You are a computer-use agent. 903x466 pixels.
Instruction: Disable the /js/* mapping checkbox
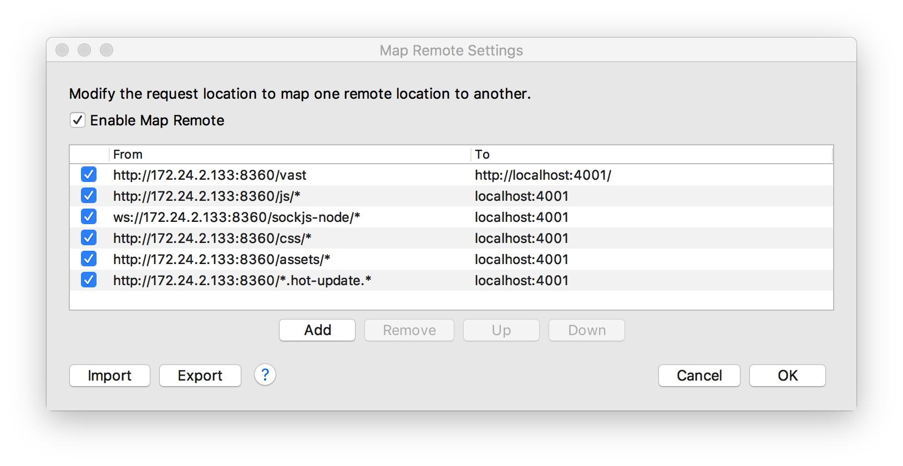pyautogui.click(x=89, y=196)
